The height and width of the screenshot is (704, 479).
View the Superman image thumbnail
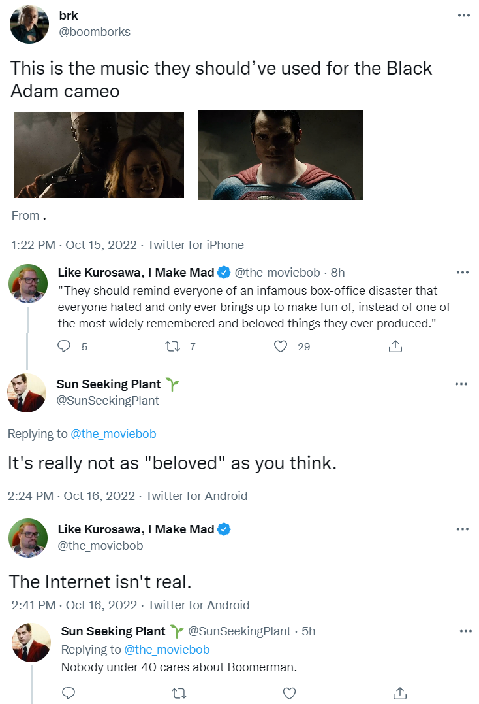coord(280,154)
